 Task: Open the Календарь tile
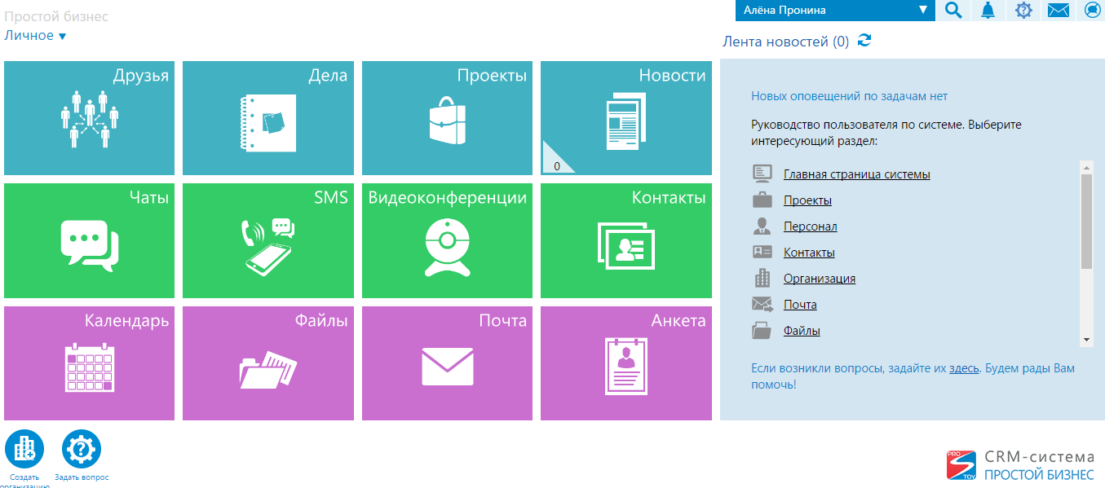point(89,363)
